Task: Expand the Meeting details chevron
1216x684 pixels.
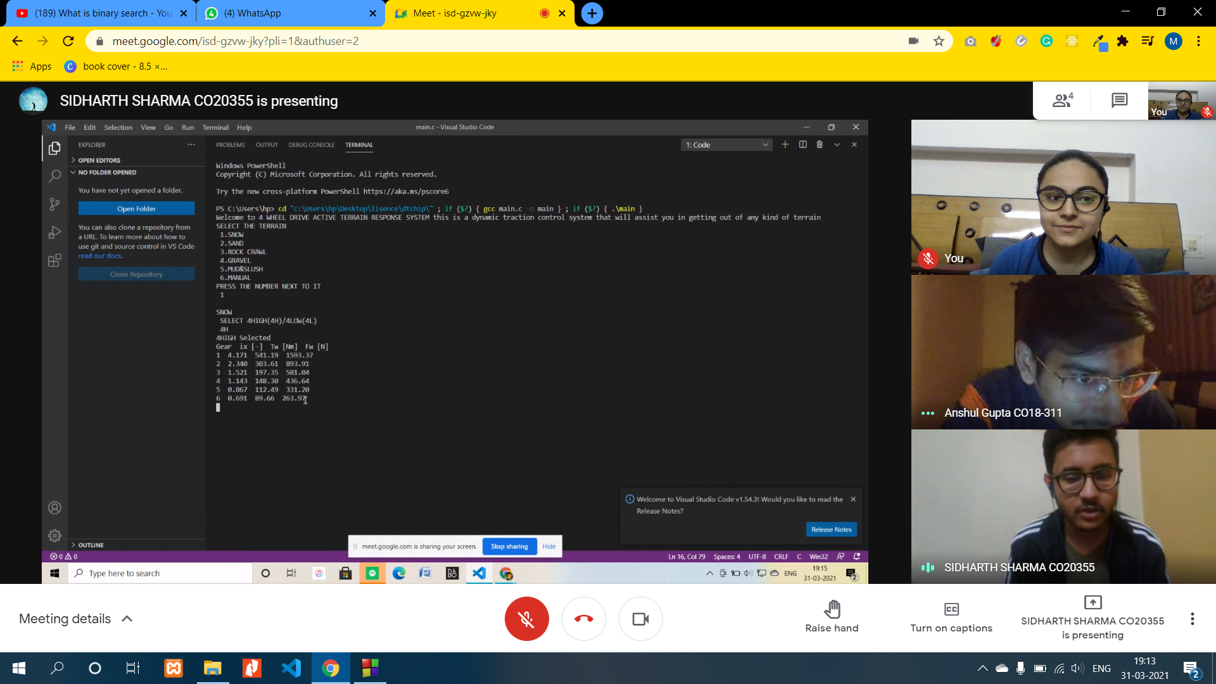Action: pos(127,619)
